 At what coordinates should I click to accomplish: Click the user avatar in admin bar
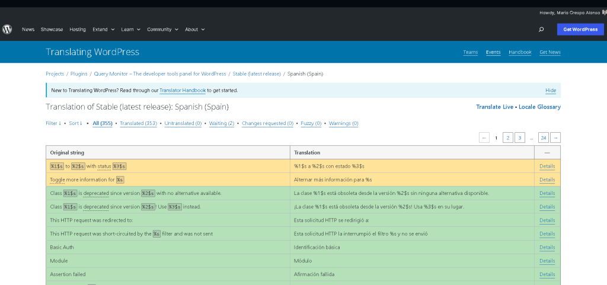click(603, 12)
